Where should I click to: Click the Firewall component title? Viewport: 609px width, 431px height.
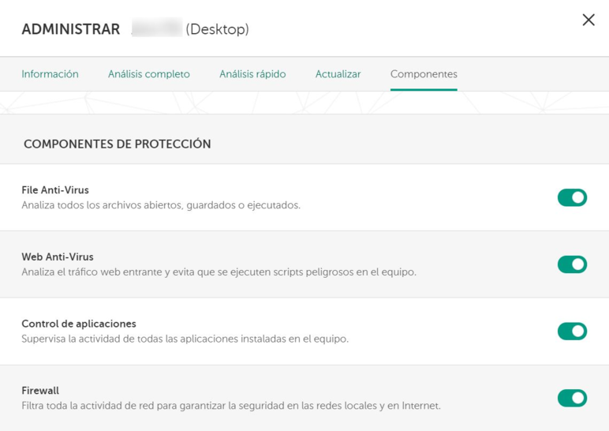click(40, 391)
